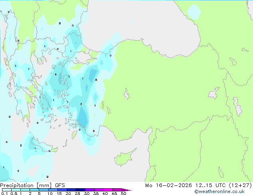Click the '20' legend scale label

tap(68, 193)
